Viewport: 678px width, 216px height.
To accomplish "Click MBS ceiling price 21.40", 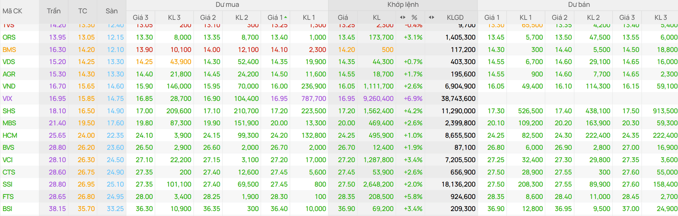I will [x=57, y=123].
